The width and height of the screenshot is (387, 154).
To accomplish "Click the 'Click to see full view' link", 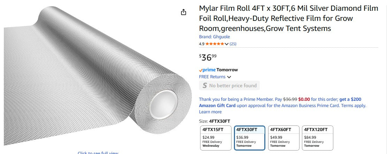I will point(98,153).
